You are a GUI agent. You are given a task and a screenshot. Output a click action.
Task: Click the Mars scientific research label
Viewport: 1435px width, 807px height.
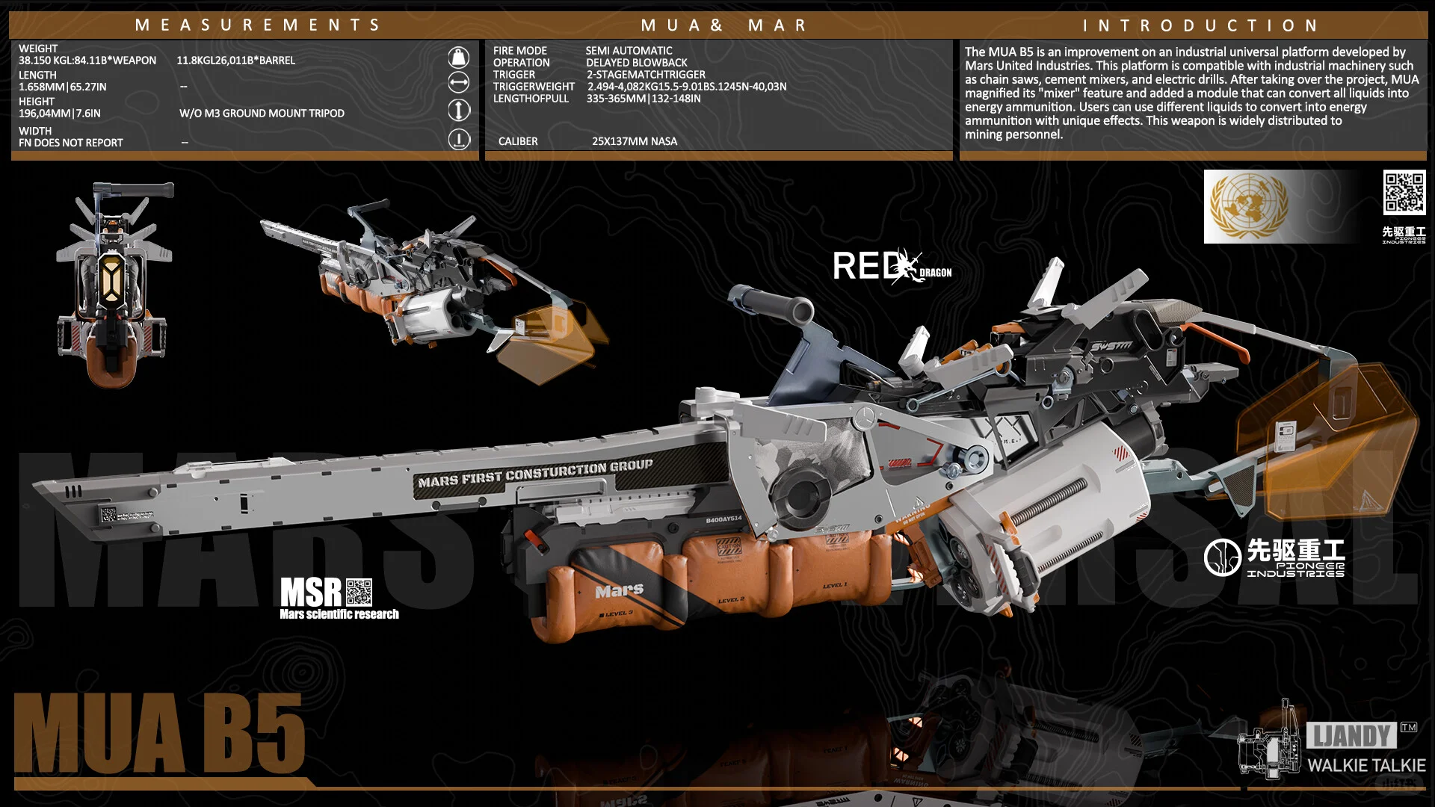339,614
